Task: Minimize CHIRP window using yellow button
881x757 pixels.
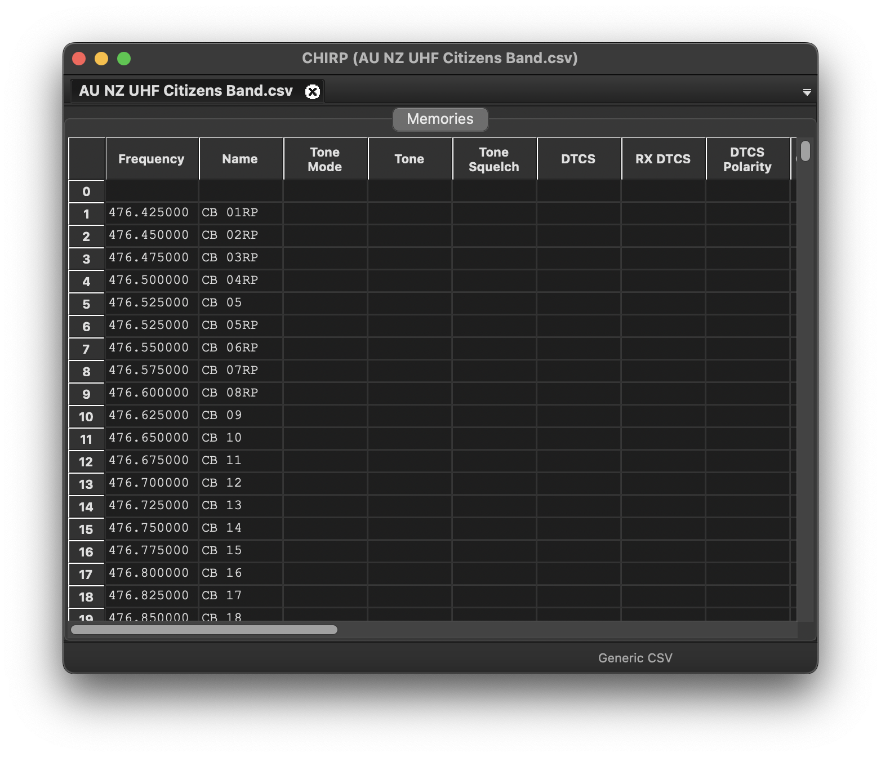Action: click(101, 59)
